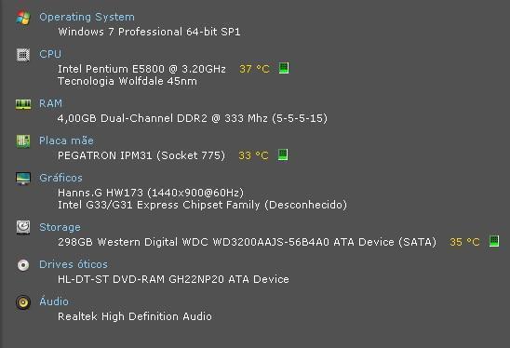This screenshot has width=510, height=348.
Task: Click the Drives óticos disc icon
Action: coord(23,265)
